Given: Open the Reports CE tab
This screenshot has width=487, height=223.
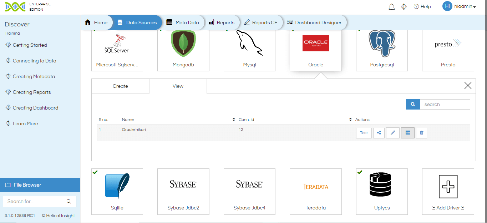Looking at the screenshot, I should (x=261, y=22).
